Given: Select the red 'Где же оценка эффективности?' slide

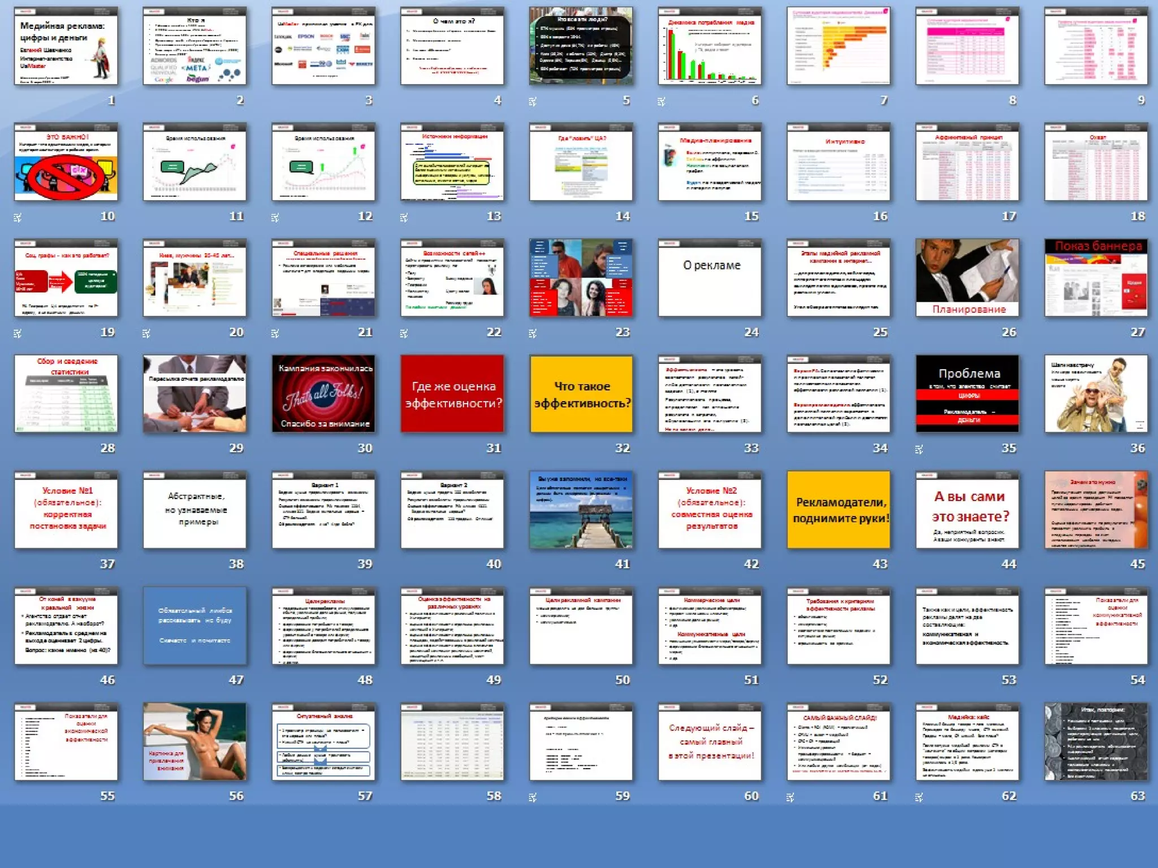Looking at the screenshot, I should [452, 394].
